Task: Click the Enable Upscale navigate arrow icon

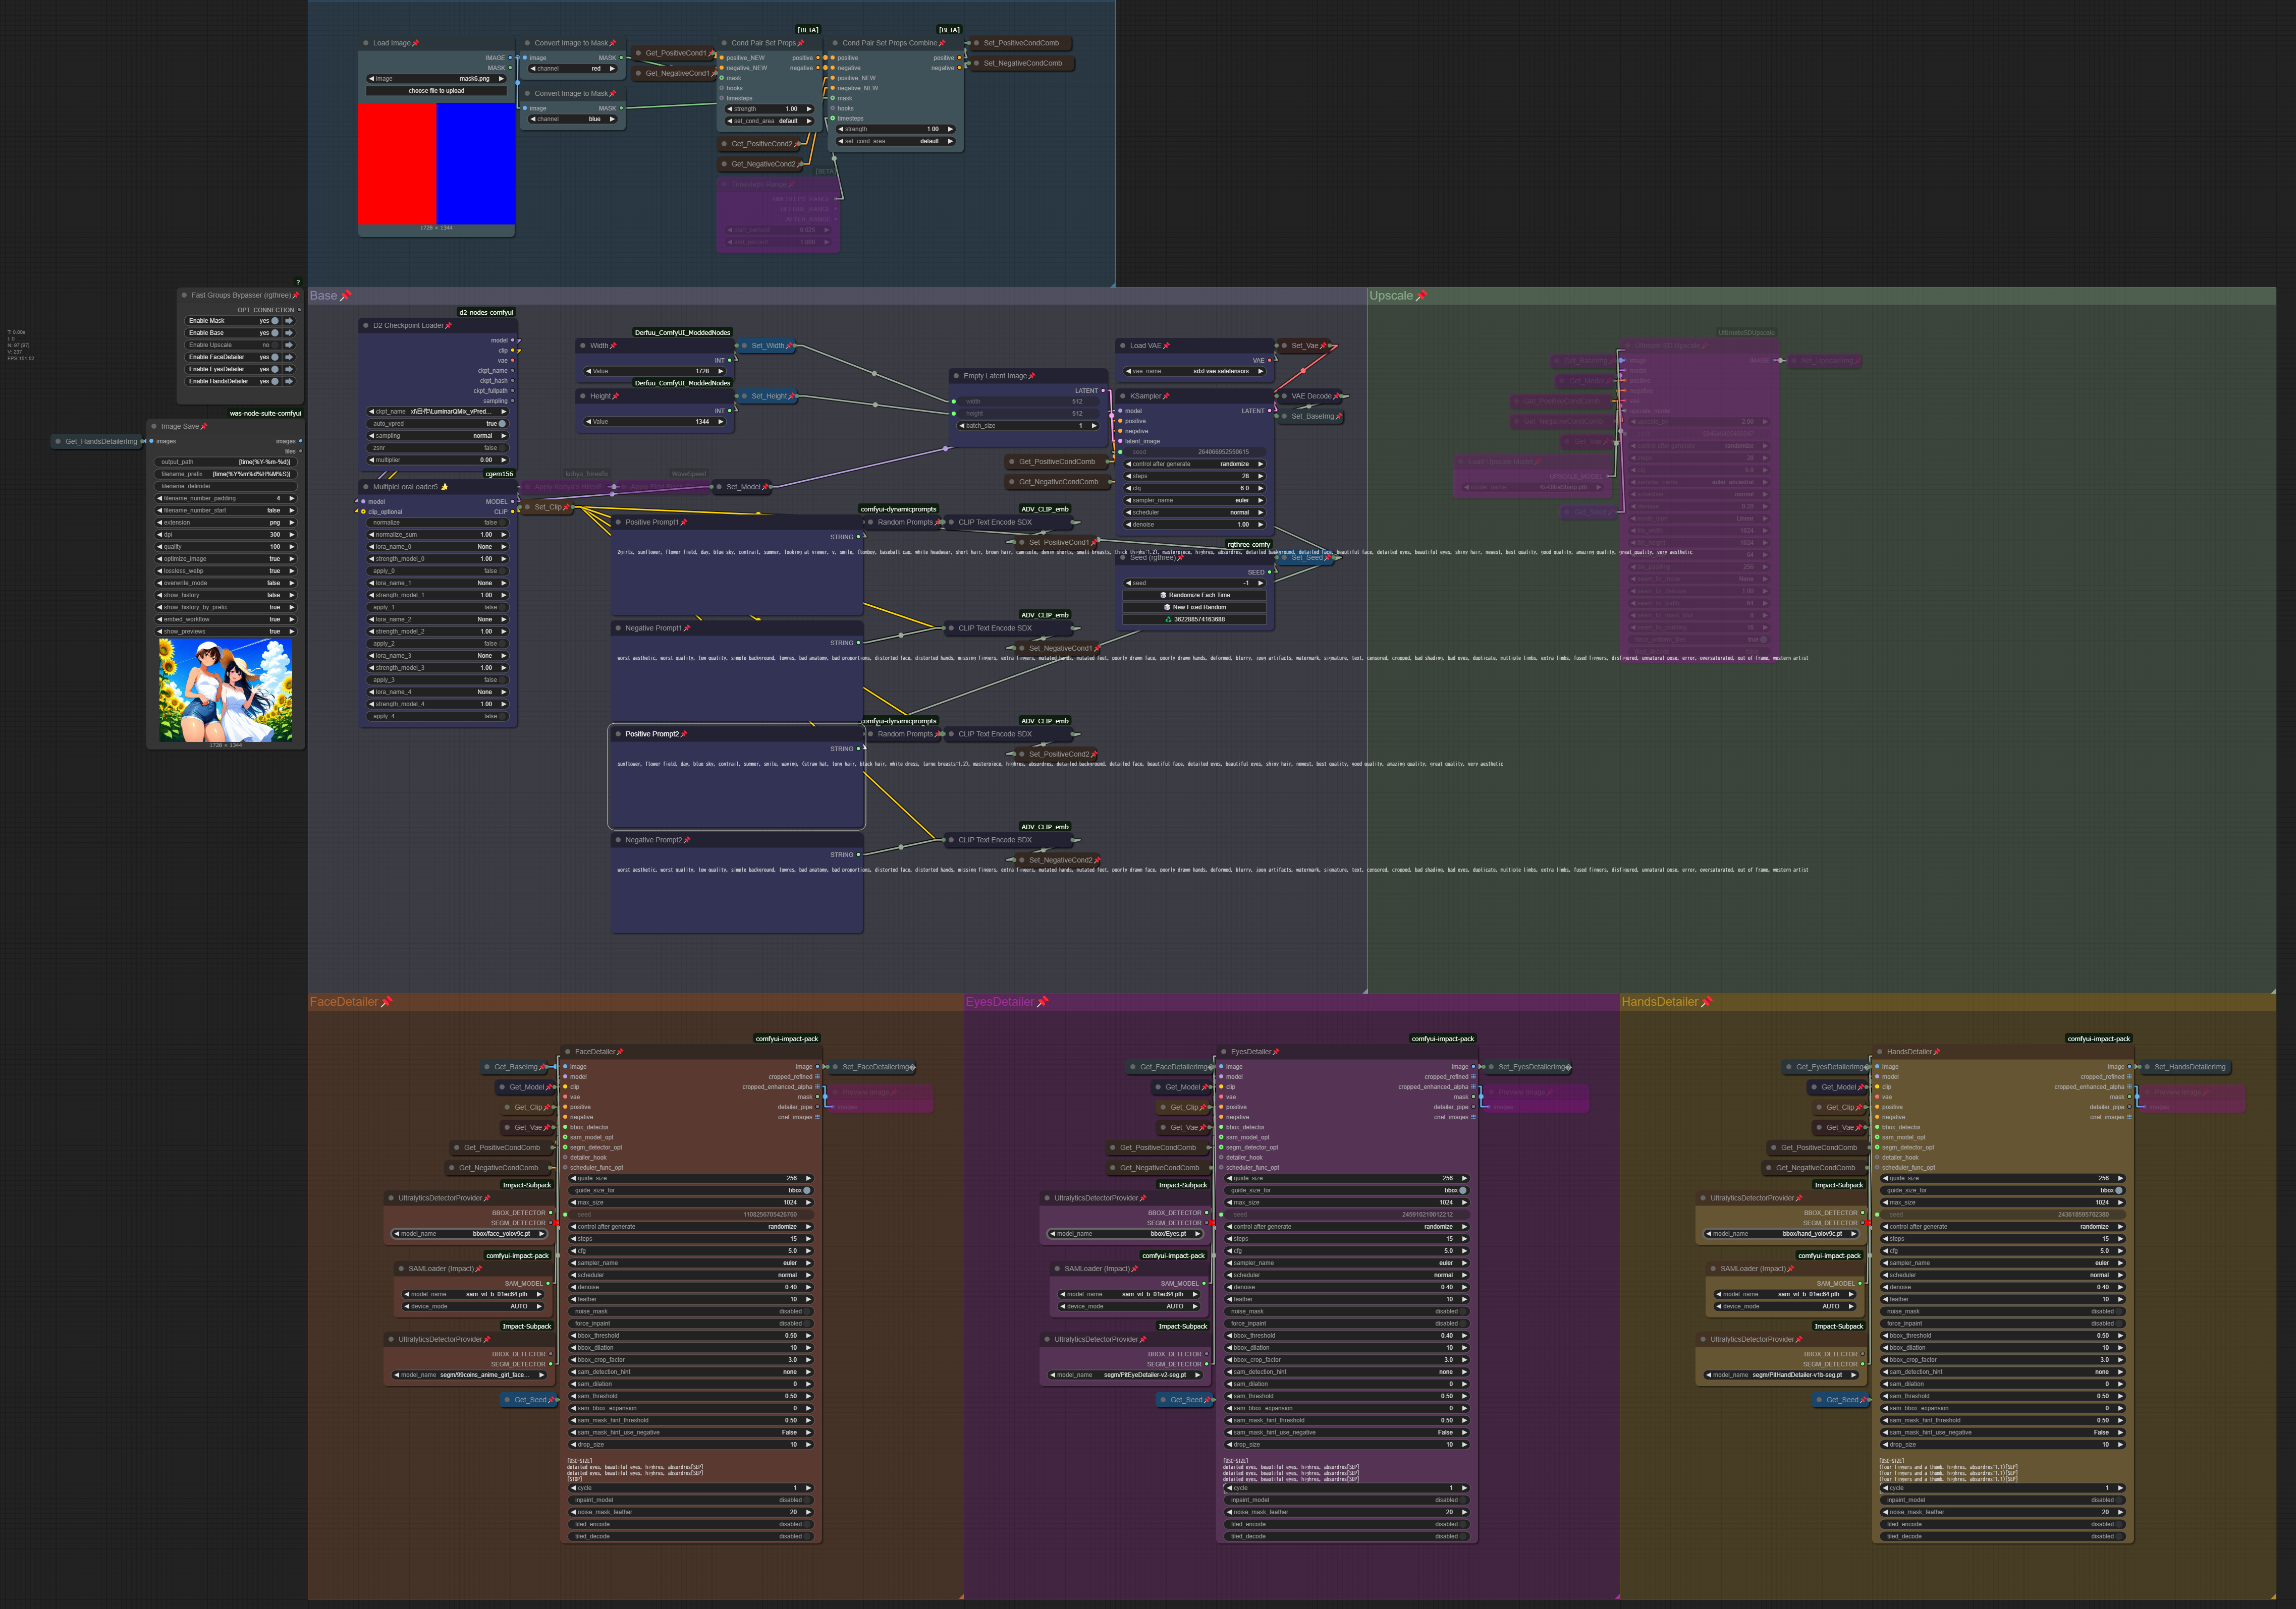Action: 289,345
